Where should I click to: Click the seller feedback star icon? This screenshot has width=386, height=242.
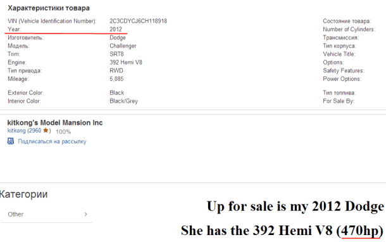[46, 130]
